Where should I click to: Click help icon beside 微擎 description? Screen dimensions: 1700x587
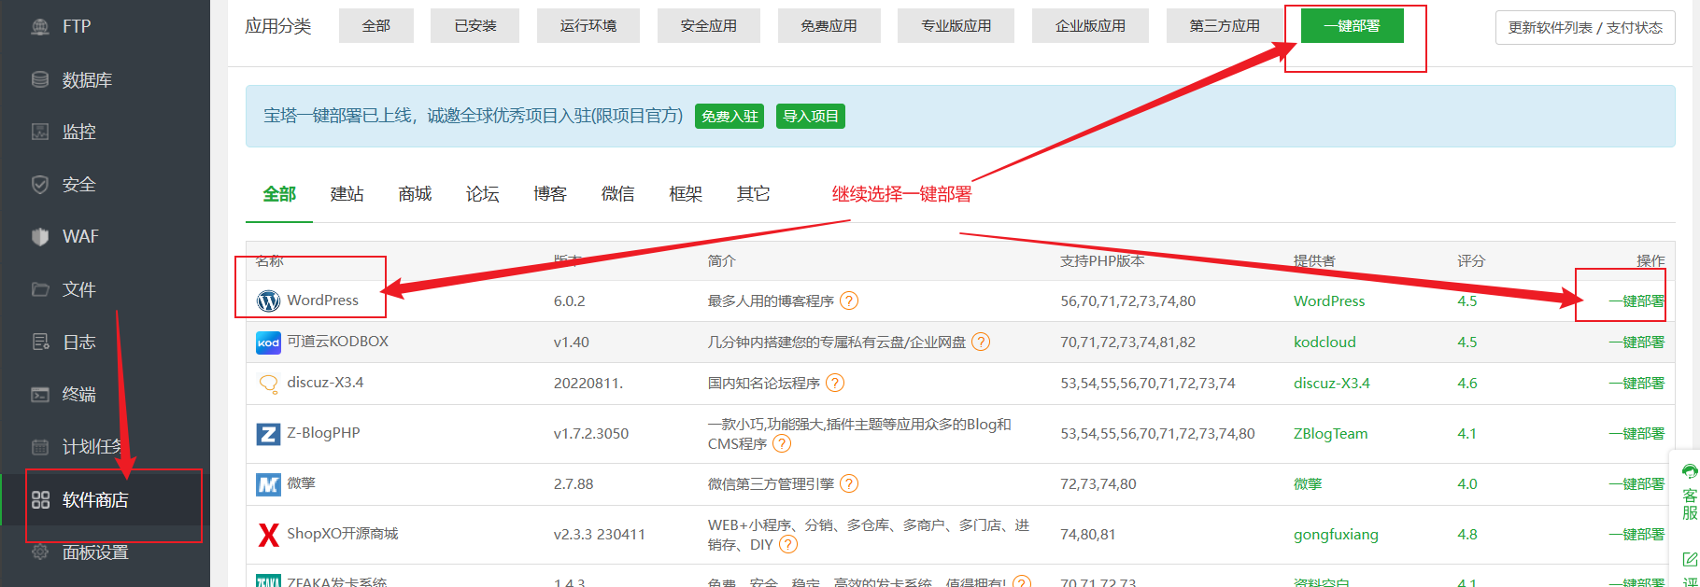(x=849, y=483)
